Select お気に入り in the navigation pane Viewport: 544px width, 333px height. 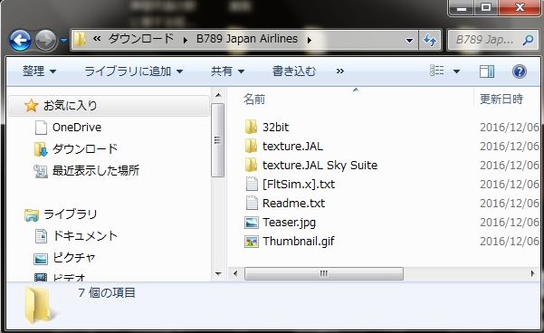tap(70, 106)
